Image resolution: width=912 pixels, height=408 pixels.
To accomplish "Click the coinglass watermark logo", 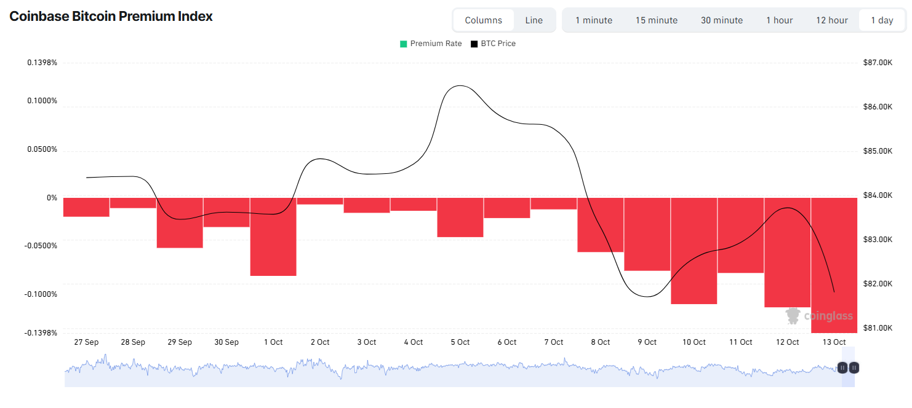I will [820, 316].
